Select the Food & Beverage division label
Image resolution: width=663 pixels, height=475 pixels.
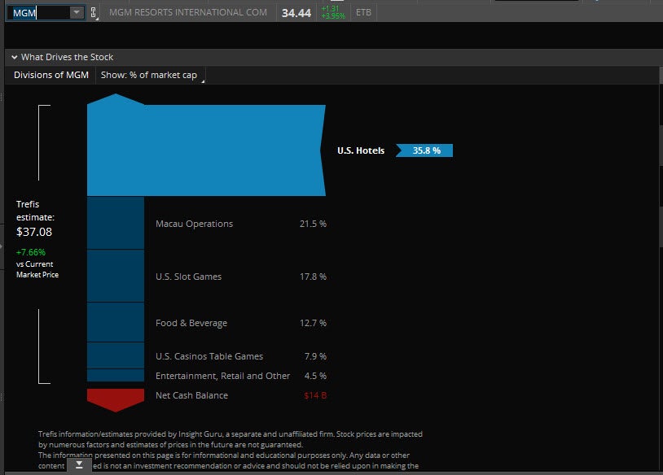[x=191, y=323]
